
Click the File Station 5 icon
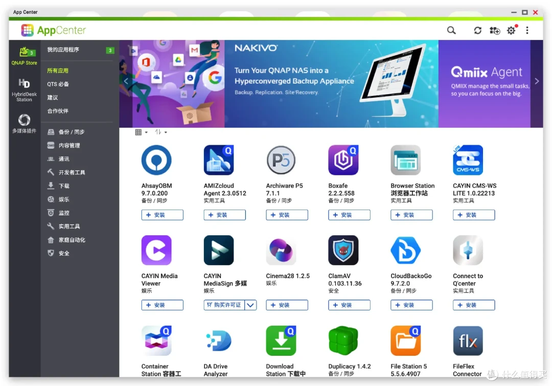tap(405, 340)
